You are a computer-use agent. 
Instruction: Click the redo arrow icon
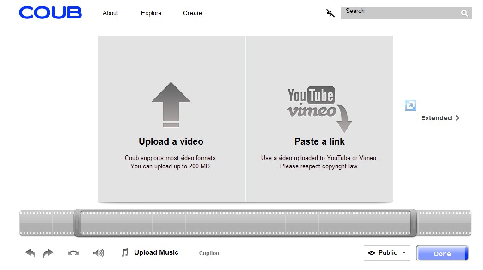(x=49, y=253)
